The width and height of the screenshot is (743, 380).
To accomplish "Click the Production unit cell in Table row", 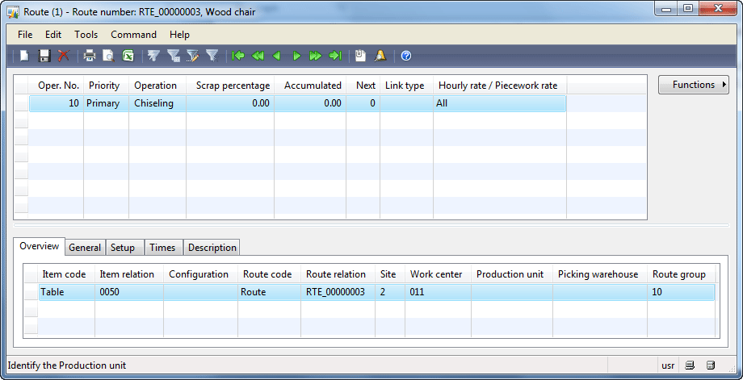I will coord(511,292).
